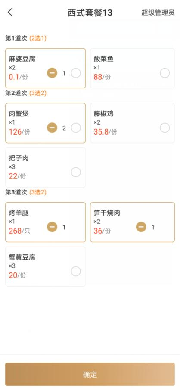Tap the 第3道次 (3选2) section header
180x391 pixels.
26,192
